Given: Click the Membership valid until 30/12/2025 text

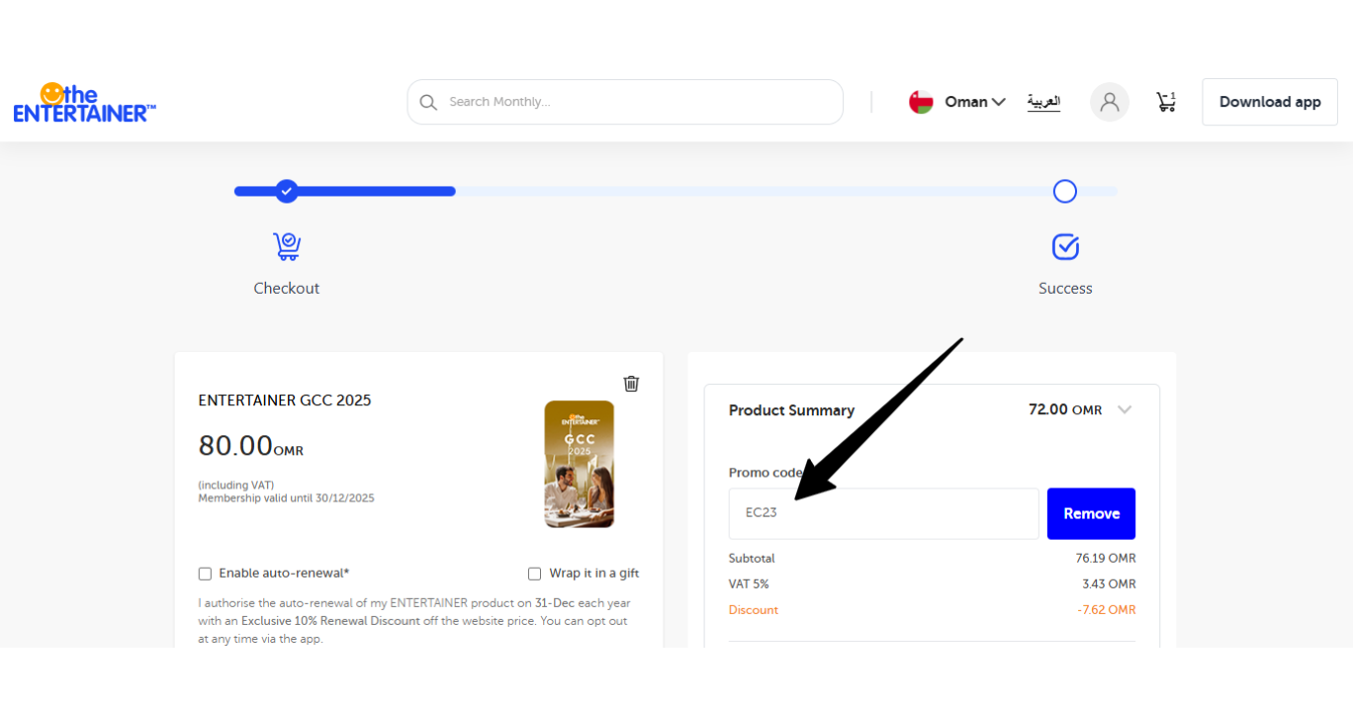Looking at the screenshot, I should click(x=287, y=498).
